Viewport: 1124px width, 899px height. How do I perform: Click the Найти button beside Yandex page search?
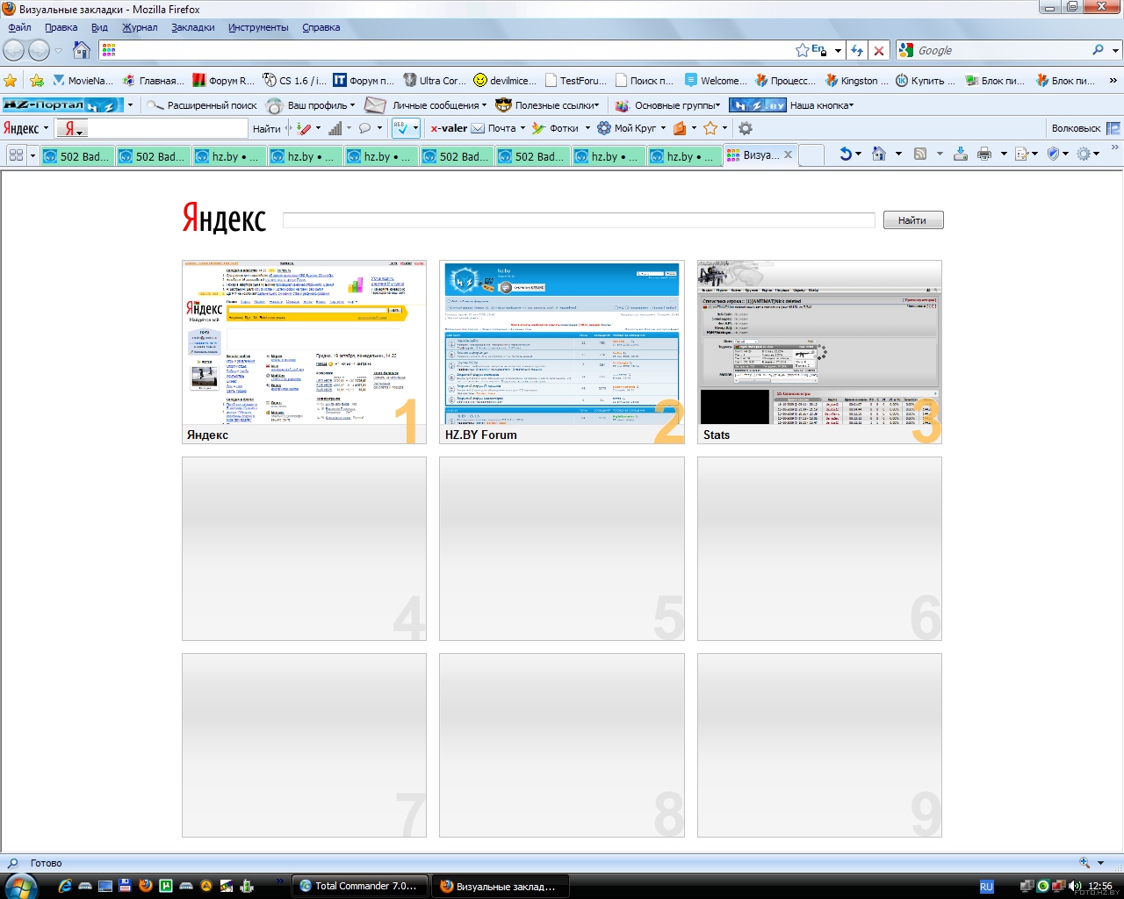click(912, 220)
